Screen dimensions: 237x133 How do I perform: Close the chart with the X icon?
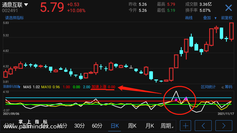tap(229, 8)
